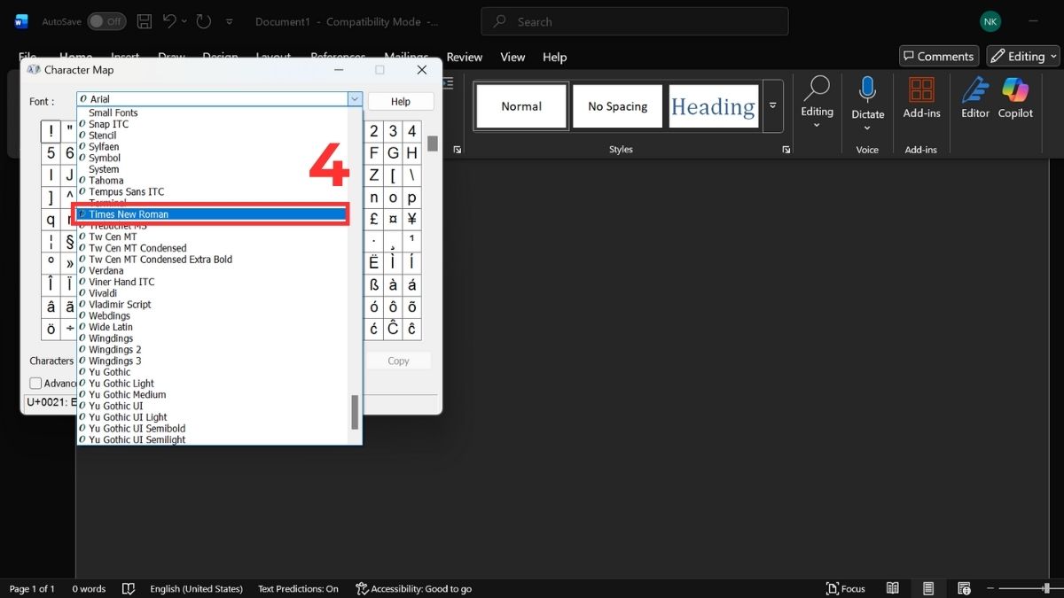Apply the Normal style

click(521, 106)
